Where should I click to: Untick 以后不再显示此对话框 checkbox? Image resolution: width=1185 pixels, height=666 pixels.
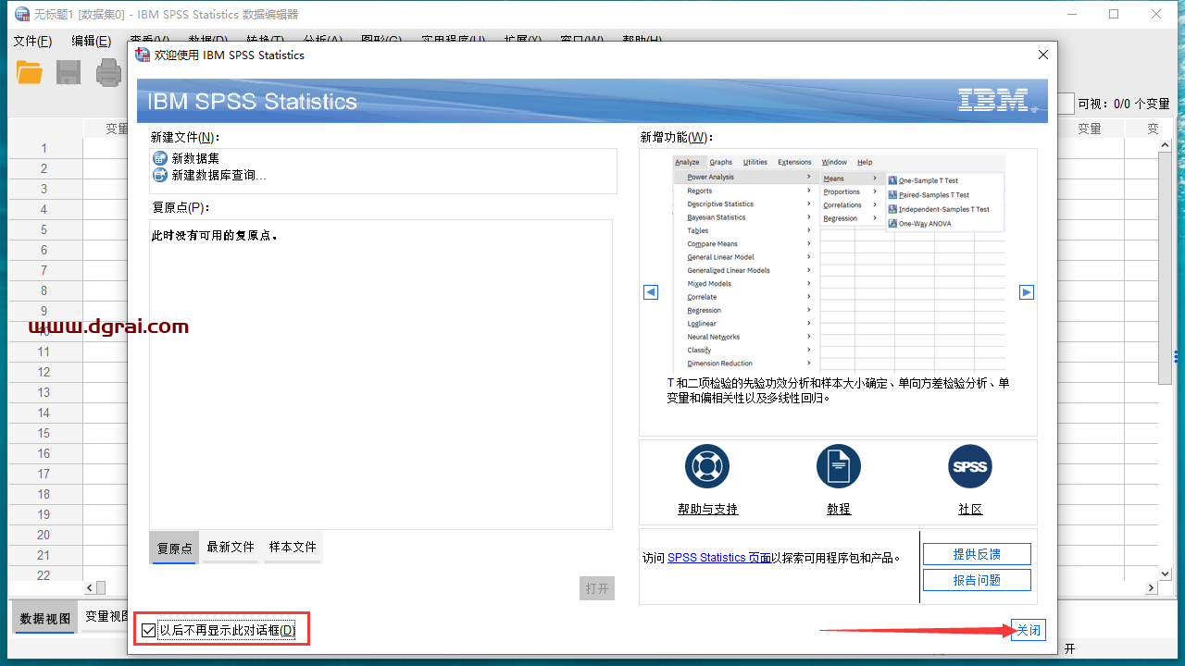(x=149, y=631)
